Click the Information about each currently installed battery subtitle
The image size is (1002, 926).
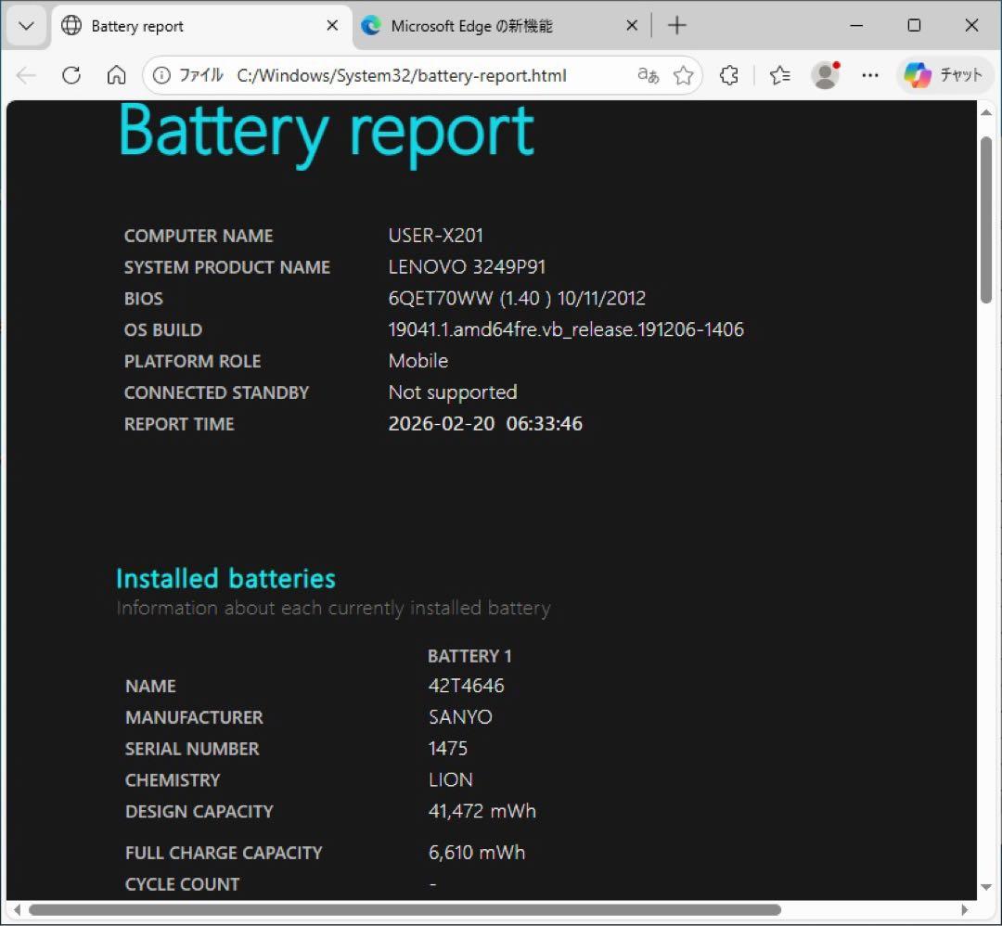(x=334, y=609)
